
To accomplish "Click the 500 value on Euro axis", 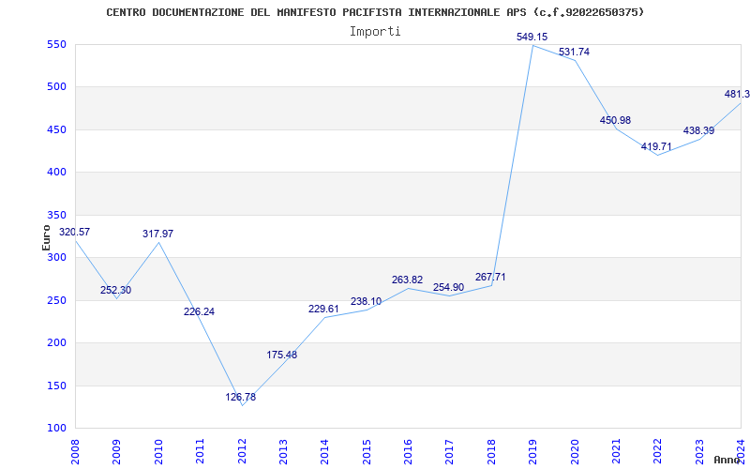I will 56,87.
